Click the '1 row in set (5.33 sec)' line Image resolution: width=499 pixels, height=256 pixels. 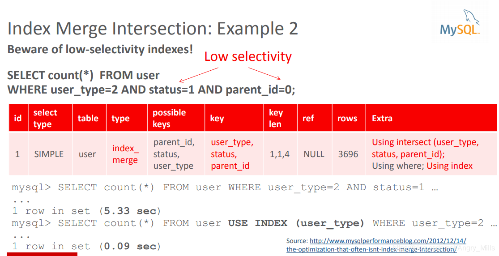pyautogui.click(x=86, y=211)
